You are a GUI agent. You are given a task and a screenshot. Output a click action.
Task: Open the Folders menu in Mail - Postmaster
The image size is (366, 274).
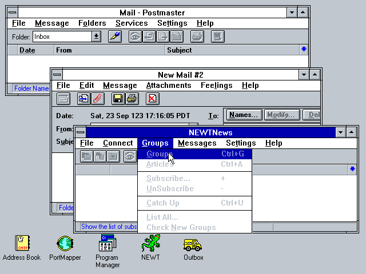(x=92, y=23)
